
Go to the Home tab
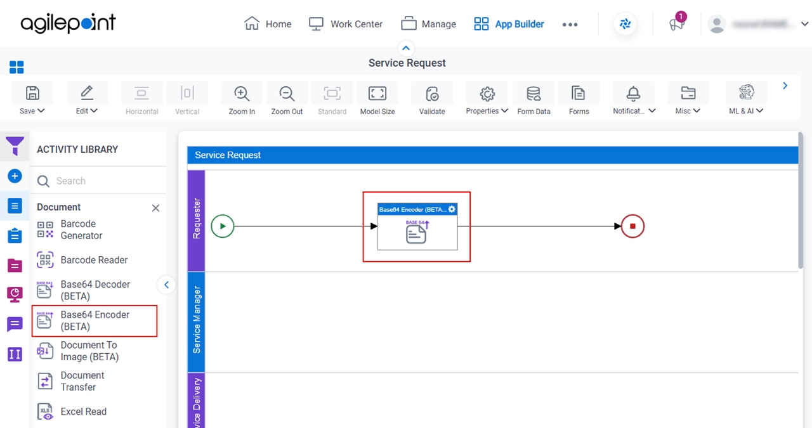point(268,24)
